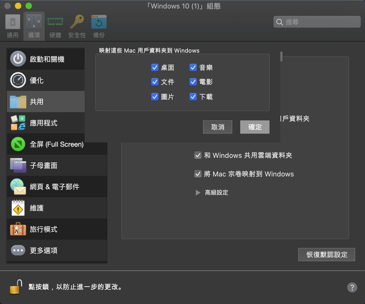Select 應用程式 sidebar entry

point(46,123)
